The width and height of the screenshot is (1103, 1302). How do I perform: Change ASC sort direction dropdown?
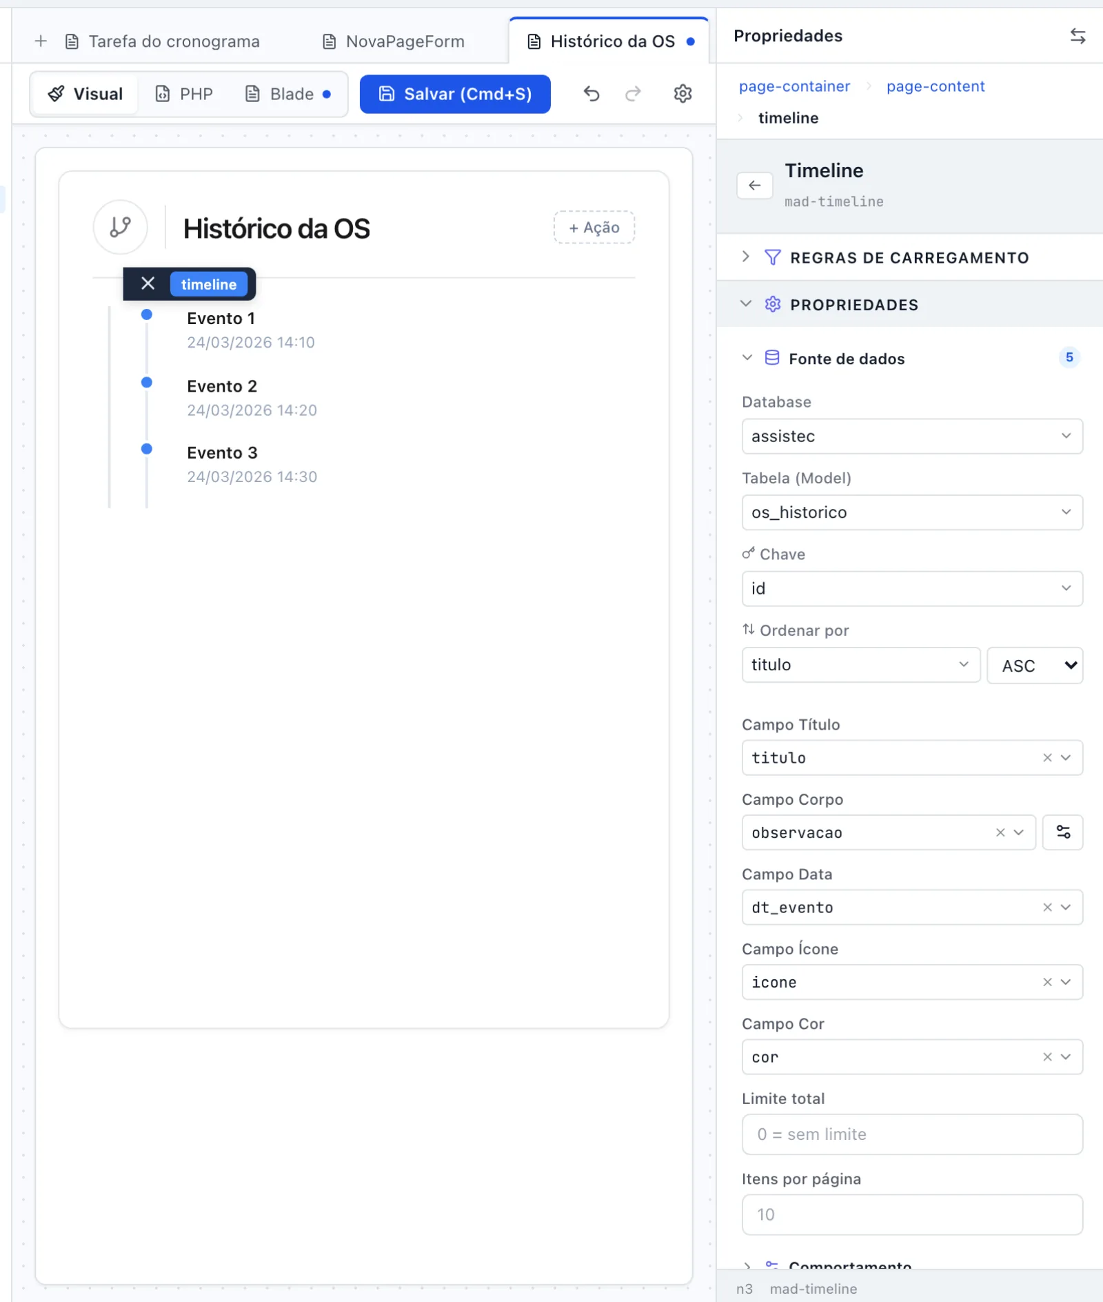1035,665
